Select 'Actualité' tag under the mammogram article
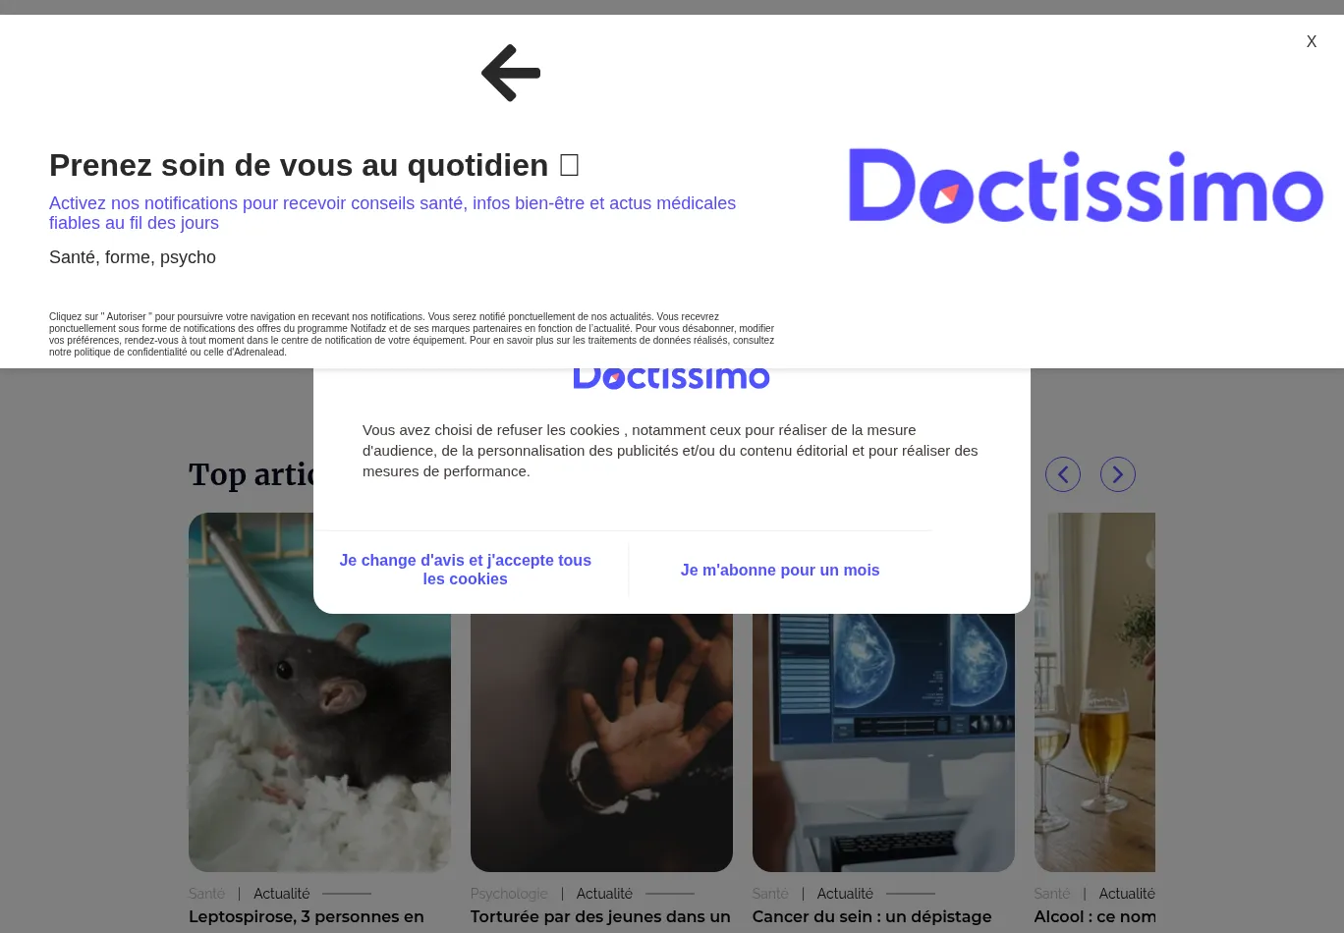 [845, 894]
